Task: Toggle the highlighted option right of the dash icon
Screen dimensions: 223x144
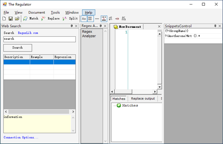Action: tap(104, 19)
